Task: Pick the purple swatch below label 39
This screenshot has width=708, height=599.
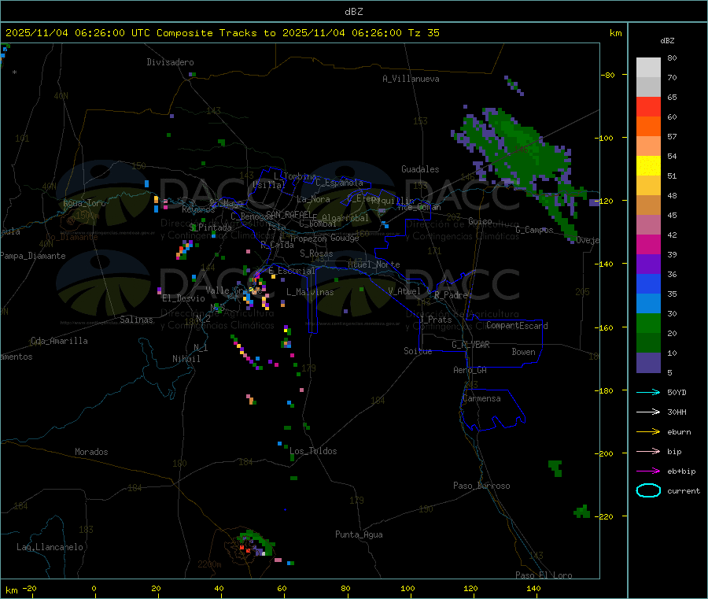Action: coord(648,264)
